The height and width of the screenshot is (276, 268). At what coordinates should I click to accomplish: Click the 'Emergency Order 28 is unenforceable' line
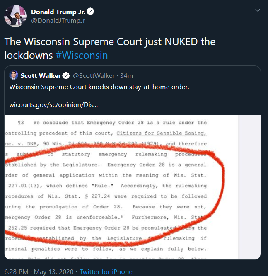pos(63,217)
